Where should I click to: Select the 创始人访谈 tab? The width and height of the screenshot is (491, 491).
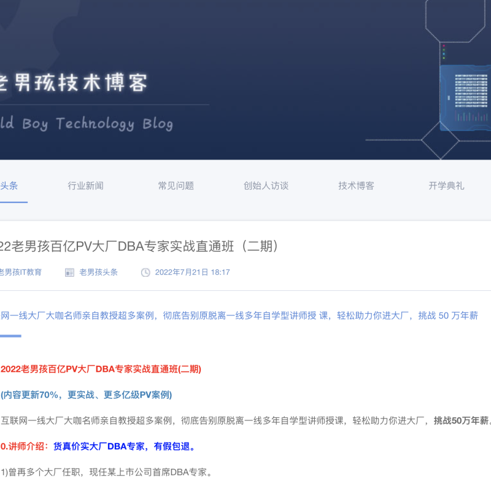pyautogui.click(x=265, y=185)
